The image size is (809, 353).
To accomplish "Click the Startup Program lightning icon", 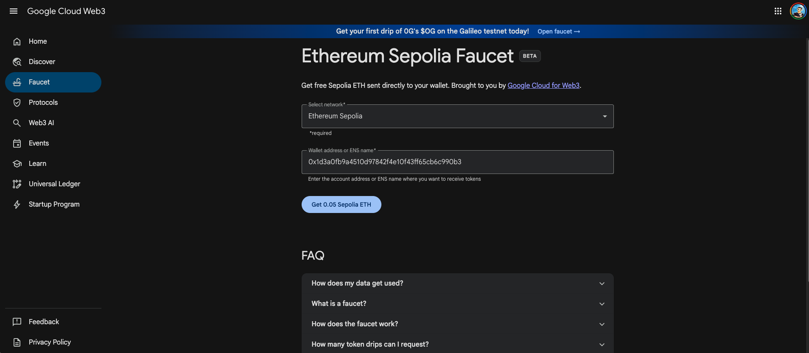I will click(17, 204).
